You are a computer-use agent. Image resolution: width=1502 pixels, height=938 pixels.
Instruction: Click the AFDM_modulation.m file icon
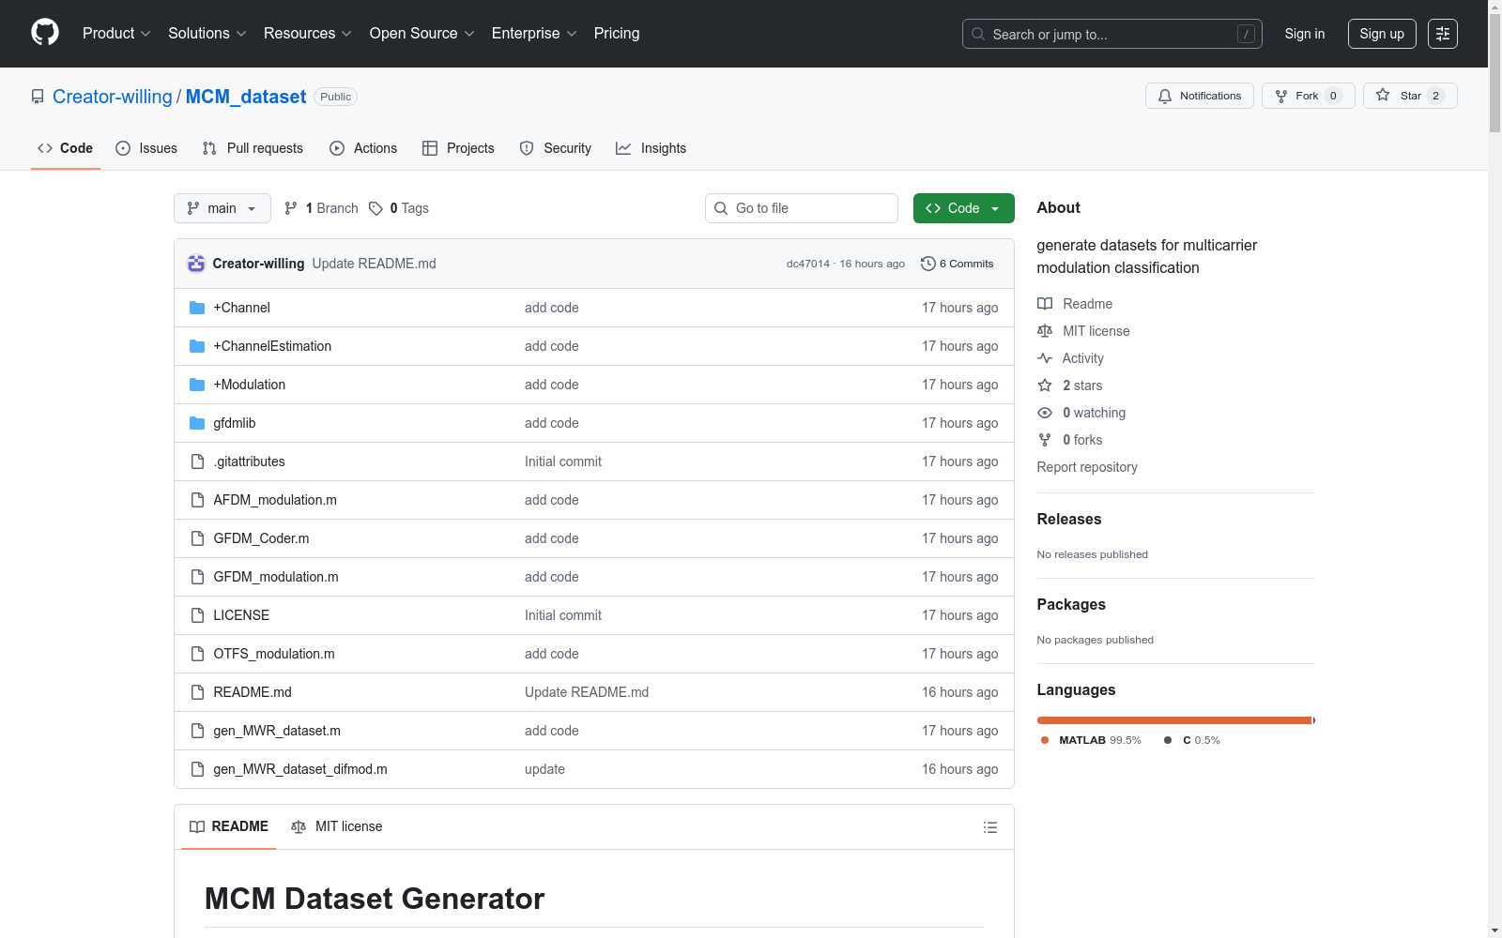click(197, 500)
